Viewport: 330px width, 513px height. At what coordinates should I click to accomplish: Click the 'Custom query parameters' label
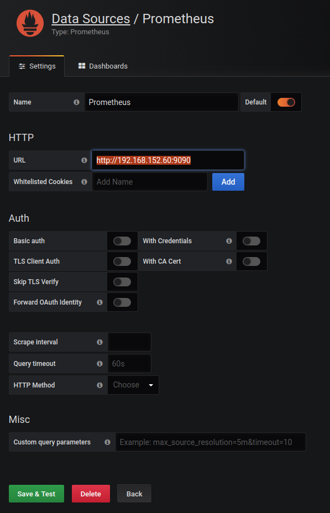pos(52,442)
